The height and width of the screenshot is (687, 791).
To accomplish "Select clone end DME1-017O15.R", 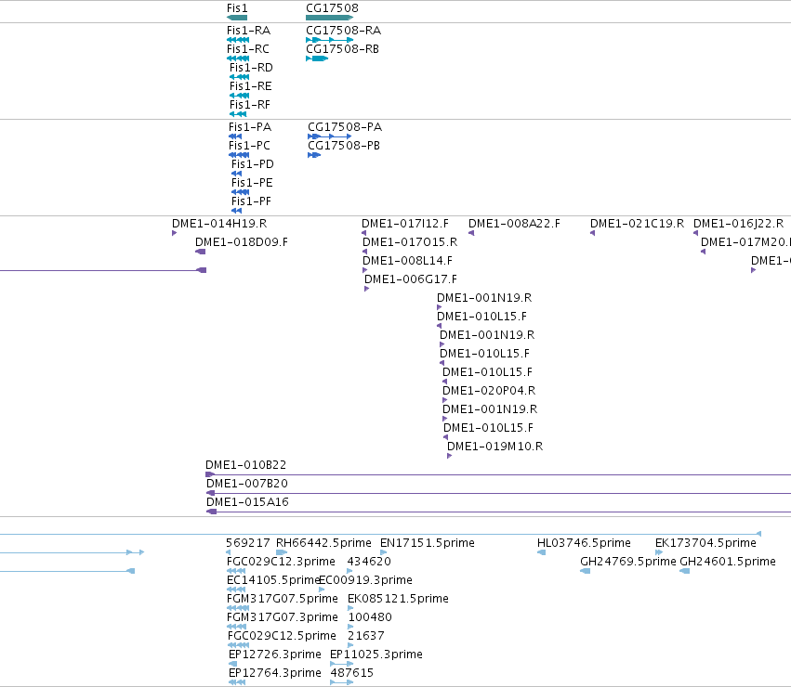I will tap(410, 242).
